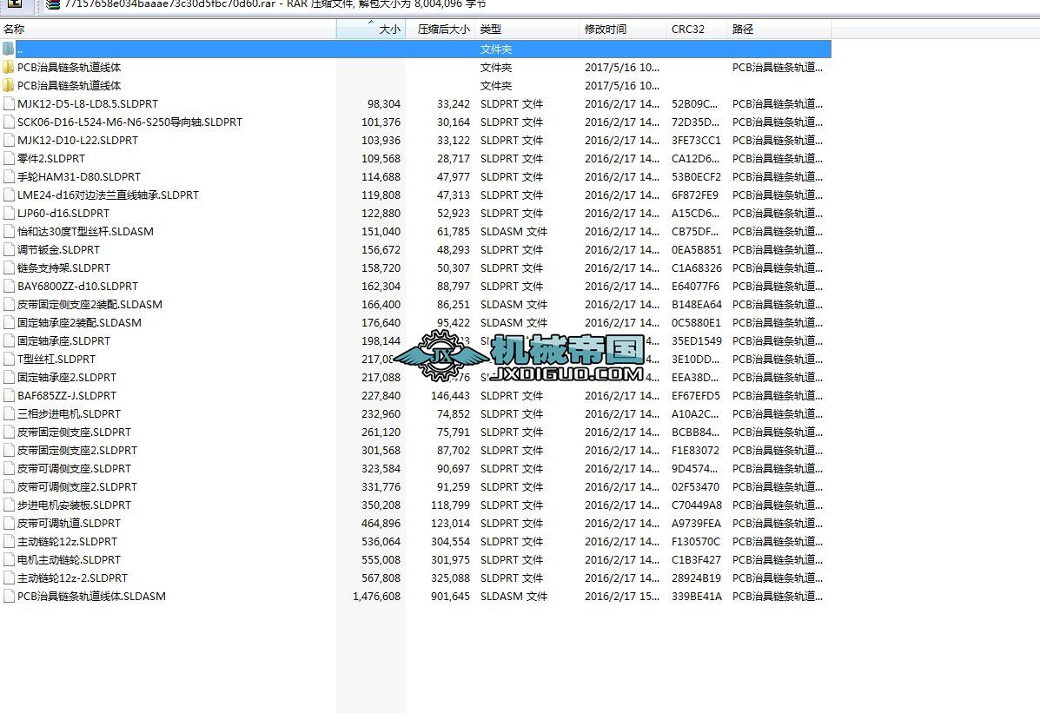Click the size value 1,476,608
1040x713 pixels.
tap(377, 597)
